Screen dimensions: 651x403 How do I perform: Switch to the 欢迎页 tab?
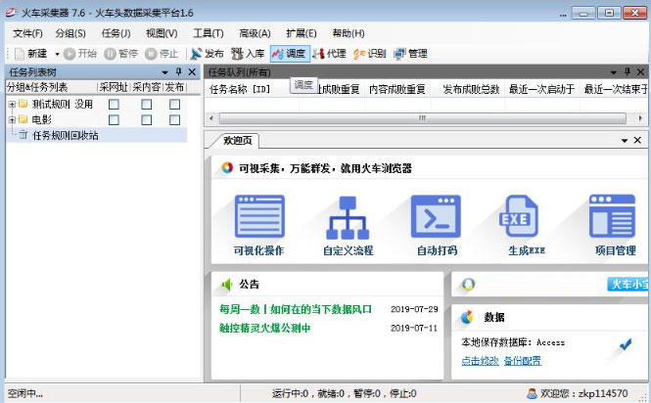click(238, 140)
